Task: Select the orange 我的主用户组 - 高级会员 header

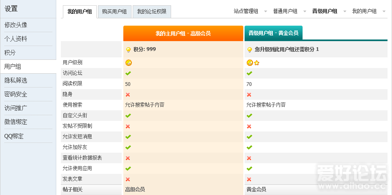Action: tap(183, 33)
